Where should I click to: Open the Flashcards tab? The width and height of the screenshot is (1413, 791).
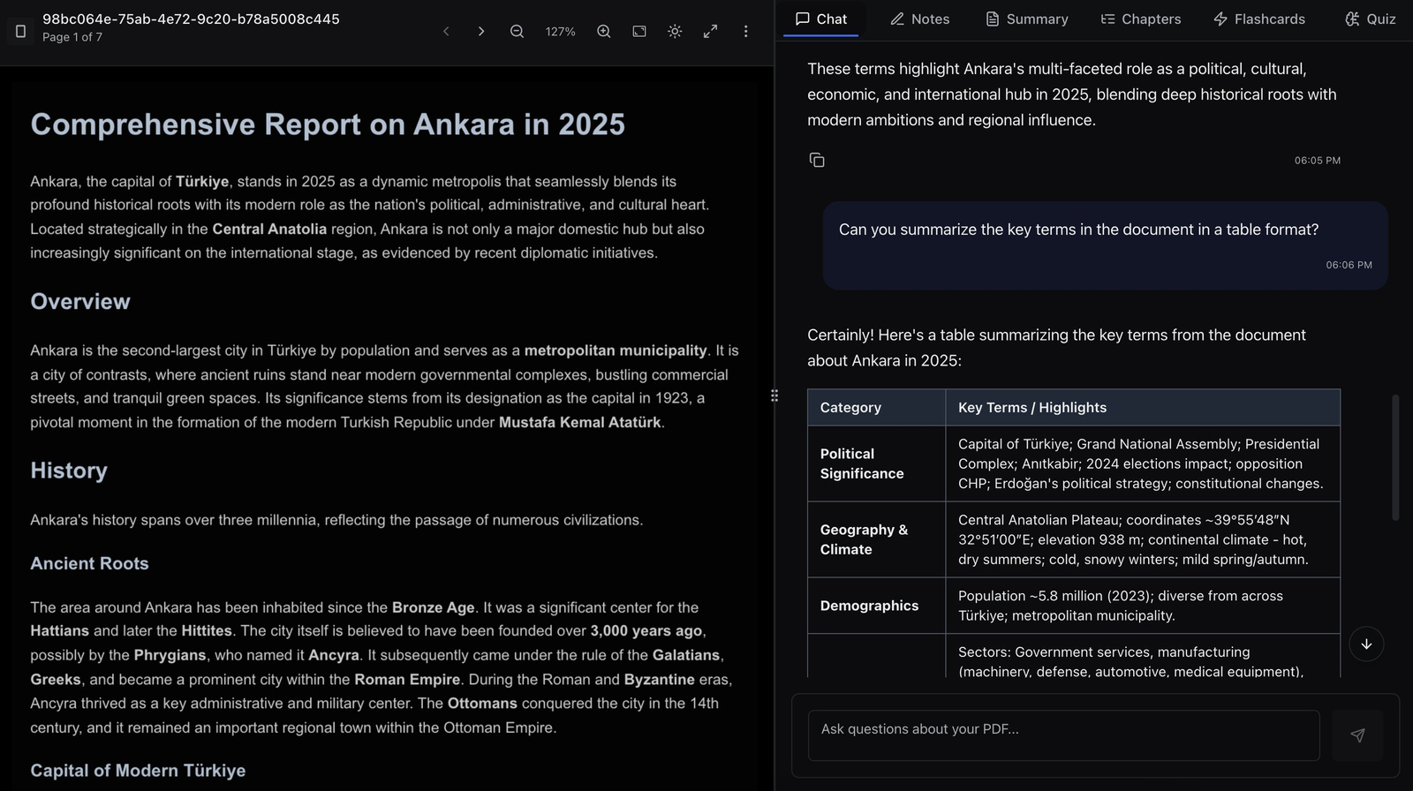[x=1258, y=19]
